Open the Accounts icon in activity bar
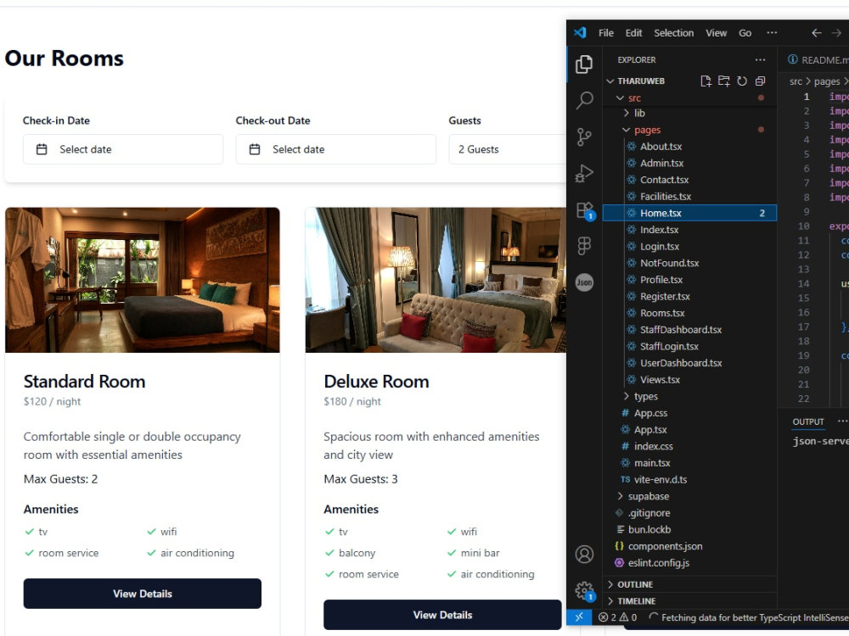The image size is (849, 636). 584,555
